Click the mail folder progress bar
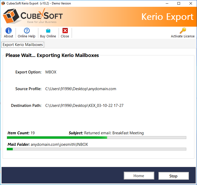This screenshot has width=197, height=185. coord(96,149)
